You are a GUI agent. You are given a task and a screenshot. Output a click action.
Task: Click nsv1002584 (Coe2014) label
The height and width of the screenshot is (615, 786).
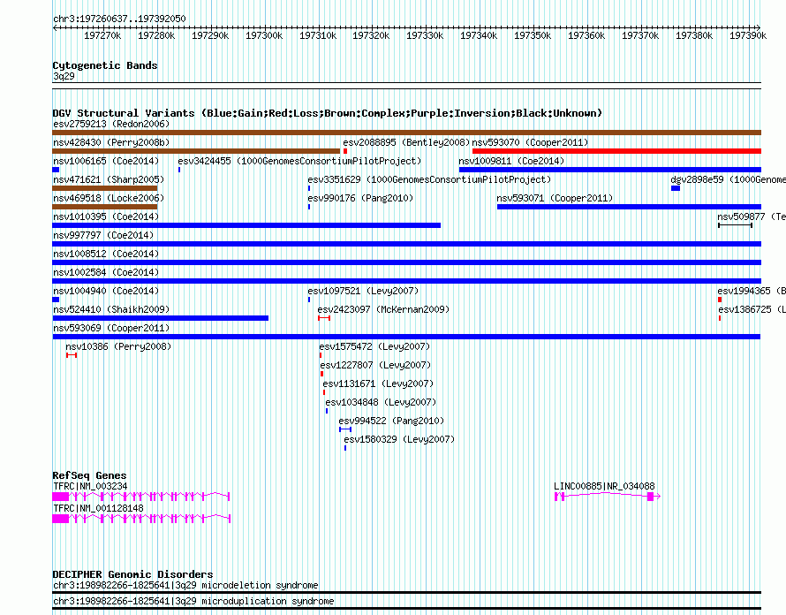point(106,272)
